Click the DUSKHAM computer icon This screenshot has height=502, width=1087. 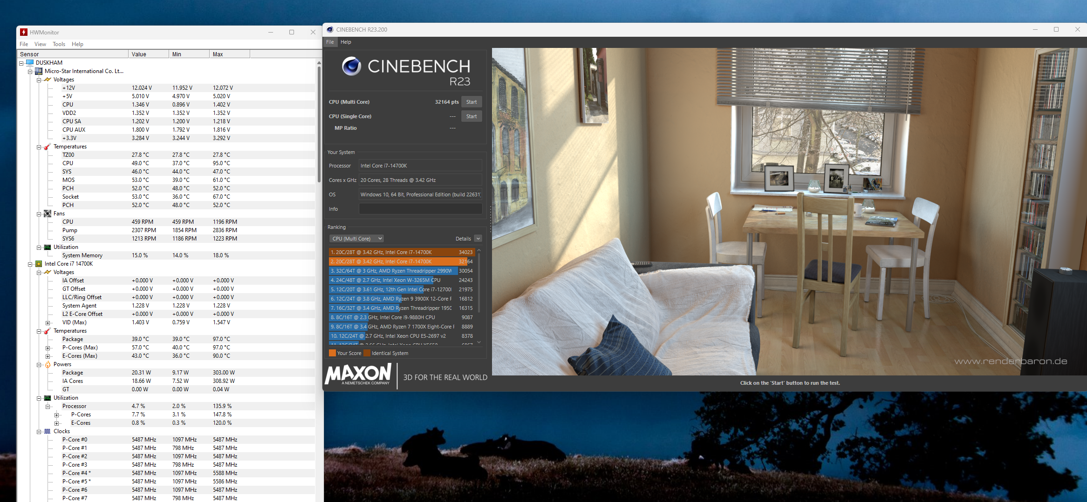pos(30,62)
